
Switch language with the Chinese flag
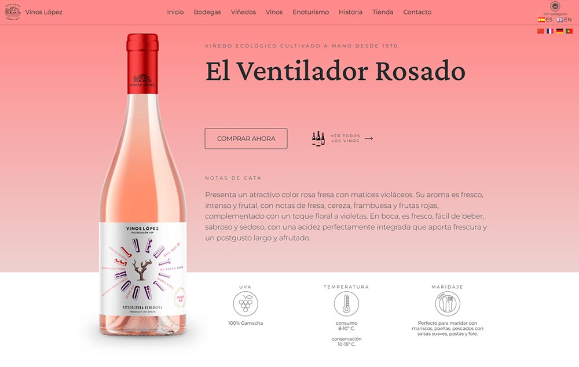(540, 31)
